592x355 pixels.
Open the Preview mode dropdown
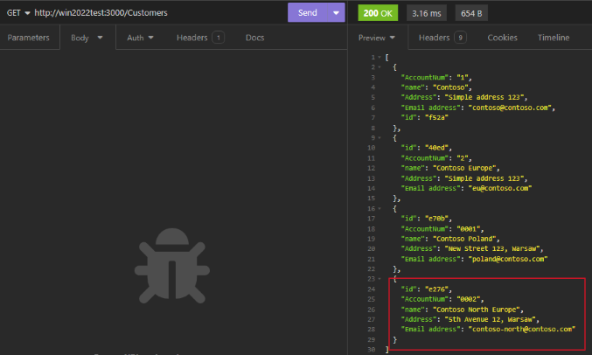(377, 38)
